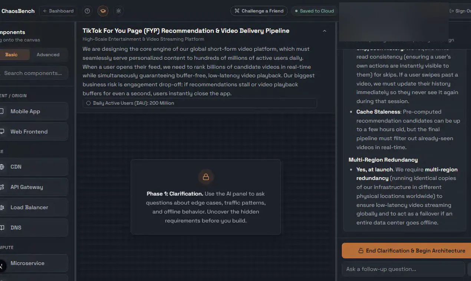Image resolution: width=471 pixels, height=281 pixels.
Task: Open the help question-mark icon
Action: point(87,11)
